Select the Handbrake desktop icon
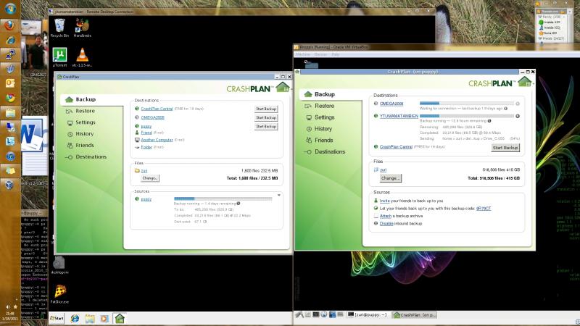The height and width of the screenshot is (326, 580). pyautogui.click(x=82, y=25)
